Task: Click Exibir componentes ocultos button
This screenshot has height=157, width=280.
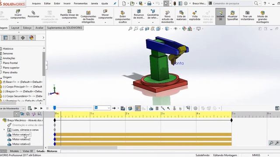Action: click(x=122, y=17)
